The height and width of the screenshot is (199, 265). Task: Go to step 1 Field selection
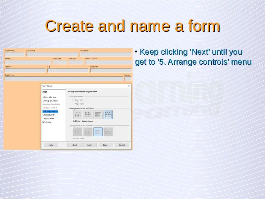click(49, 97)
